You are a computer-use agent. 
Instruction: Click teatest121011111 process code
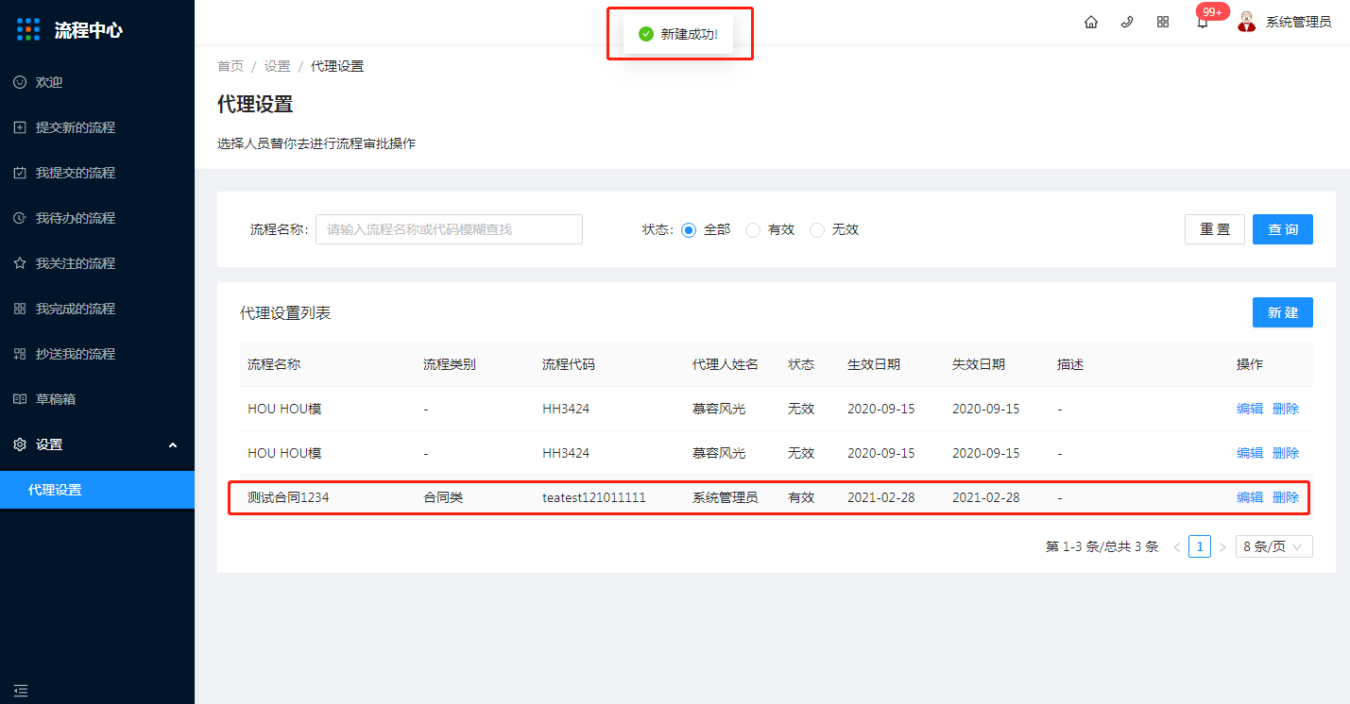click(x=594, y=497)
